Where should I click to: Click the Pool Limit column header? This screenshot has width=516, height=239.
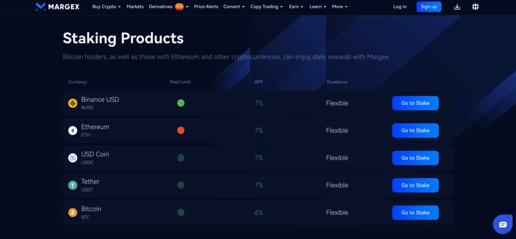pyautogui.click(x=180, y=82)
